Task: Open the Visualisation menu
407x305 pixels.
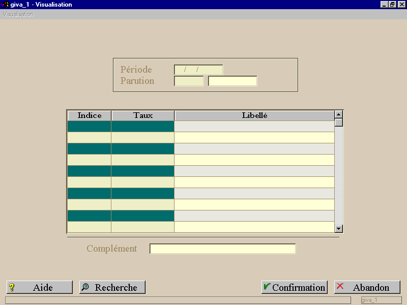Action: tap(18, 15)
